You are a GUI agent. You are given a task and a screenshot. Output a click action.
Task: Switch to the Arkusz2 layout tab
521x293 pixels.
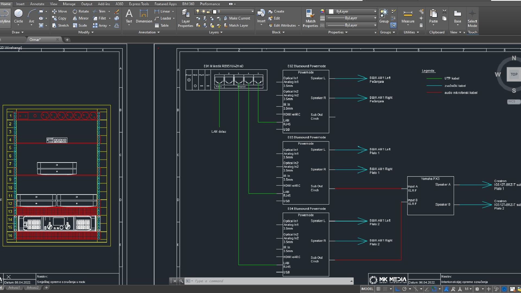click(x=33, y=288)
